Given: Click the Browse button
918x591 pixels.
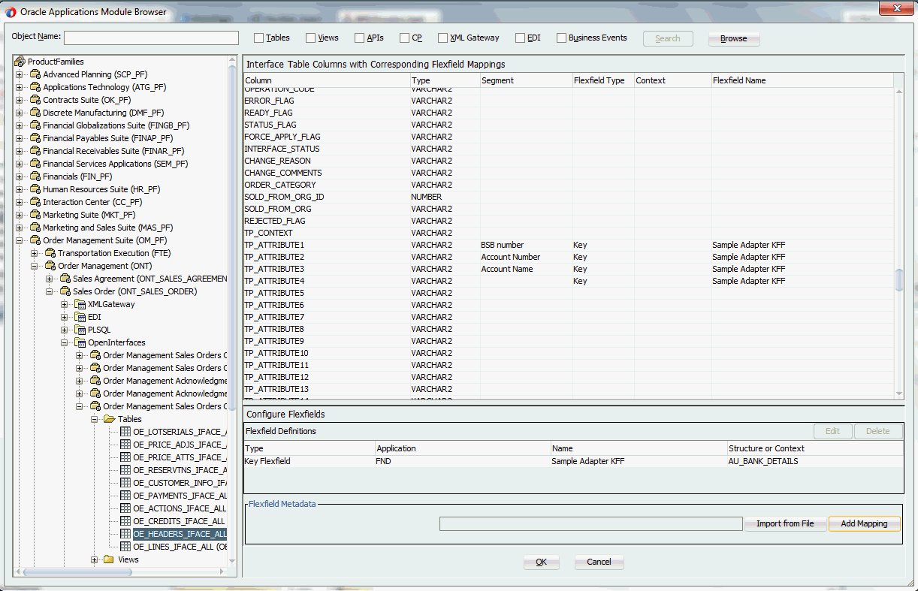Looking at the screenshot, I should click(x=734, y=39).
